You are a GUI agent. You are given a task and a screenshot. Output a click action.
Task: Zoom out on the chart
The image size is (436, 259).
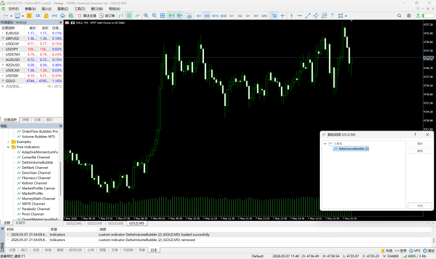coord(154,16)
